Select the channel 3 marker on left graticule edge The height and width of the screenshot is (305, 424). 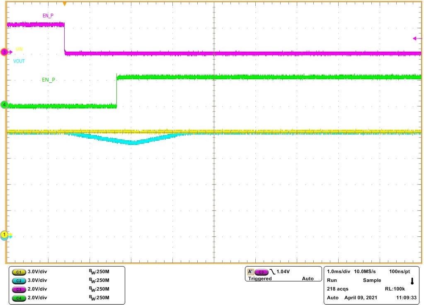tap(4, 52)
